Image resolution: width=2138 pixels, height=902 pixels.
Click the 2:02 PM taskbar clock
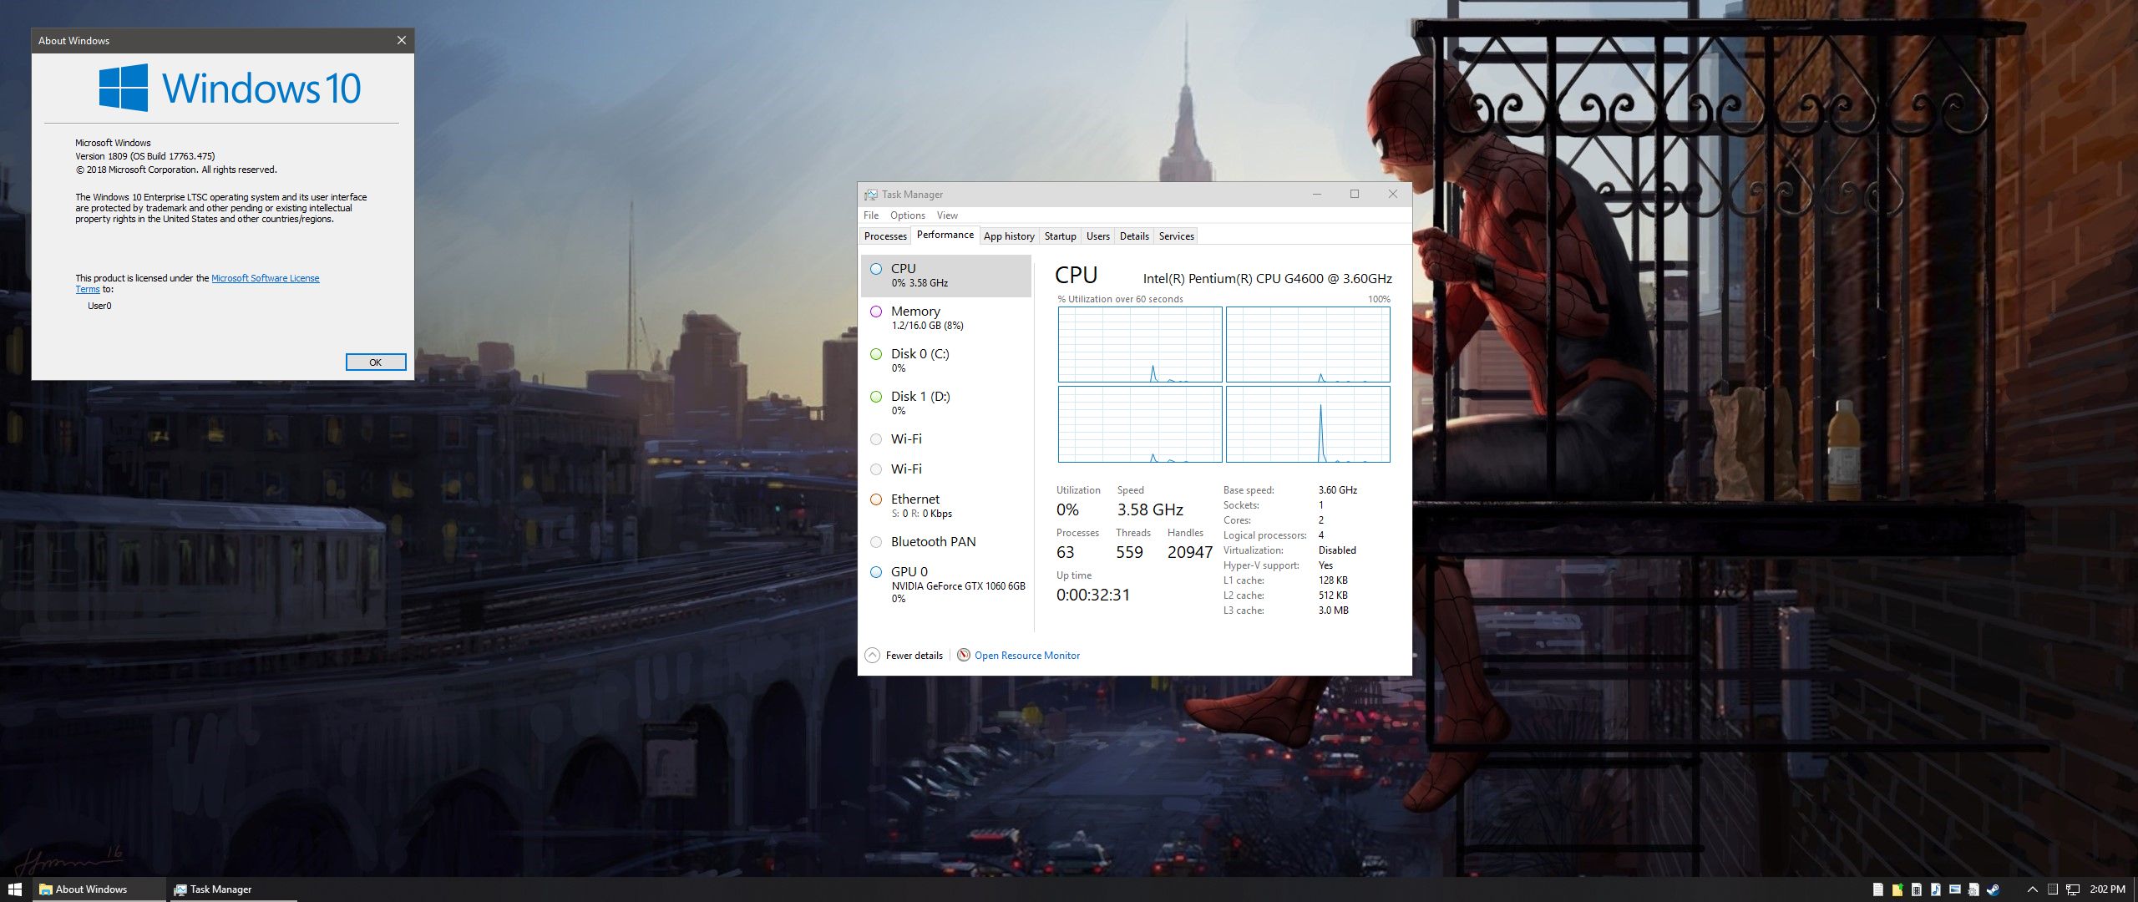point(2107,889)
